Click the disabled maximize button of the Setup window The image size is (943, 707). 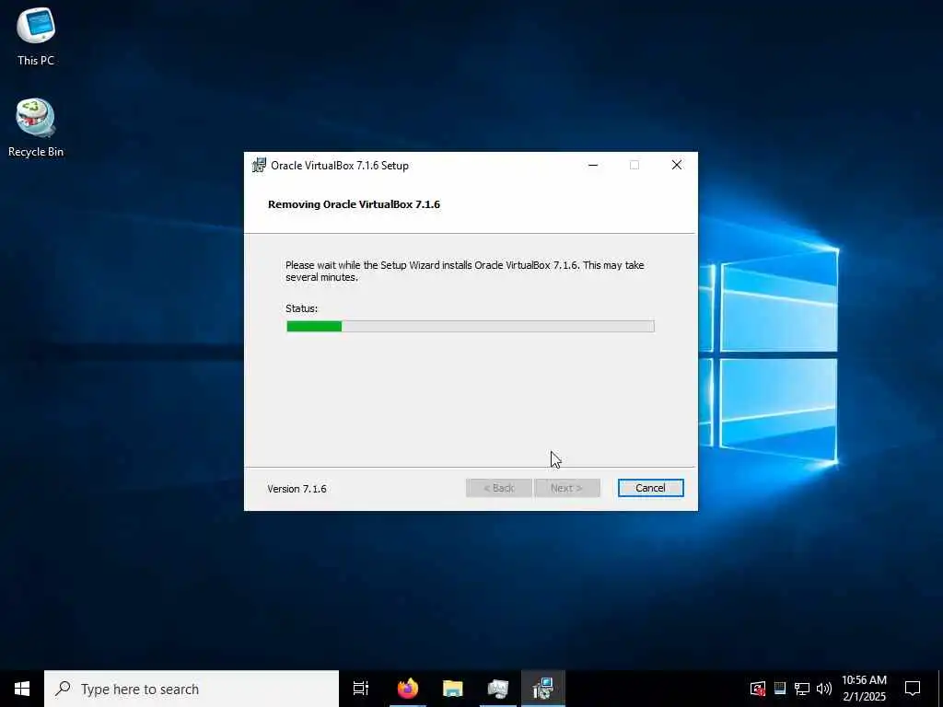point(634,166)
